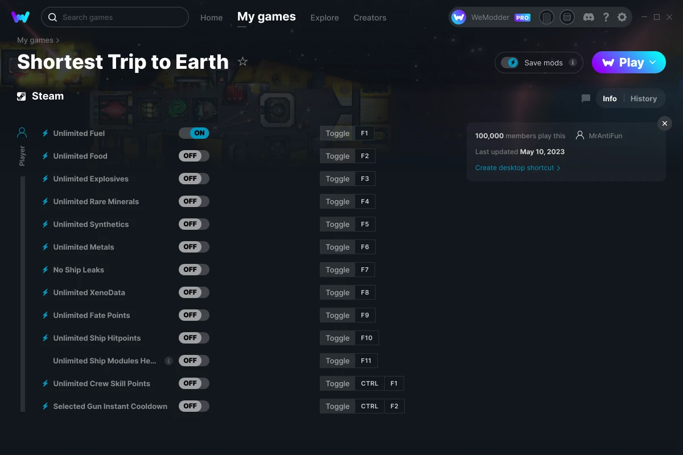
Task: Open the comments chat bubble icon
Action: (586, 98)
